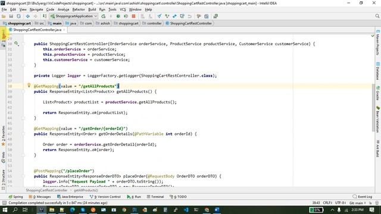Click the 'shoppingcart' root breadcrumb

click(x=17, y=24)
